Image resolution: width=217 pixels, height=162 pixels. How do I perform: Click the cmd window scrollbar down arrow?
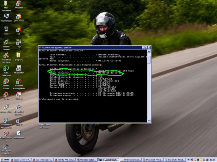149,121
